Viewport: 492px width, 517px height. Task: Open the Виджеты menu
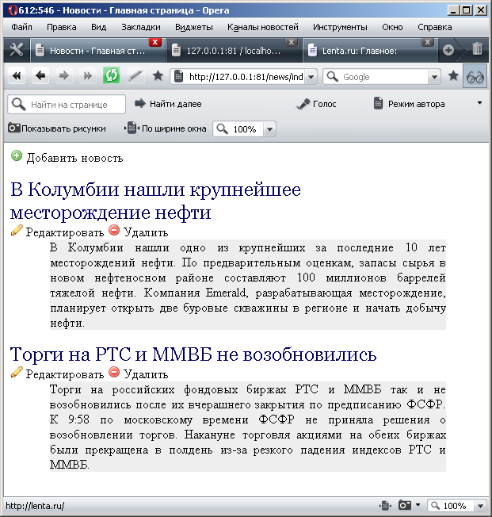(194, 27)
